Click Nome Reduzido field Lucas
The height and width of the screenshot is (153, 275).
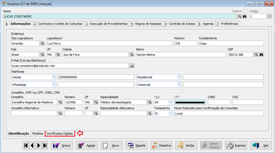tap(219, 113)
